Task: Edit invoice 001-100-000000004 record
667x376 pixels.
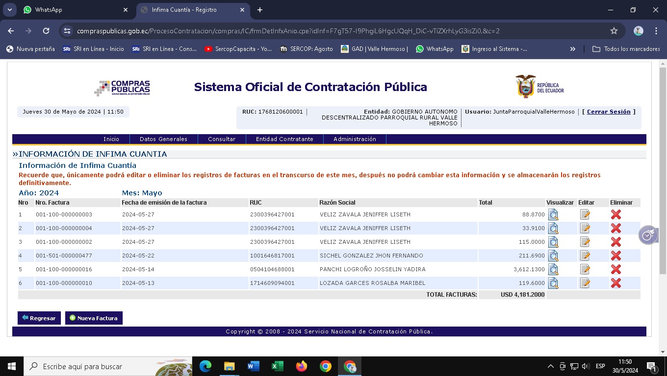Action: tap(585, 228)
